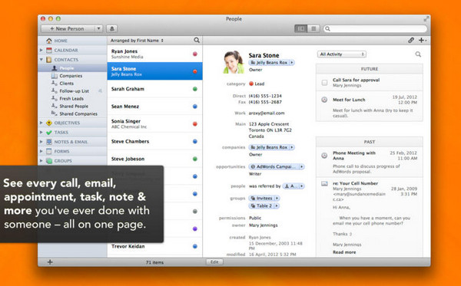Image resolution: width=461 pixels, height=286 pixels.
Task: Click Ryan Jones's pink category dot
Action: pos(194,54)
